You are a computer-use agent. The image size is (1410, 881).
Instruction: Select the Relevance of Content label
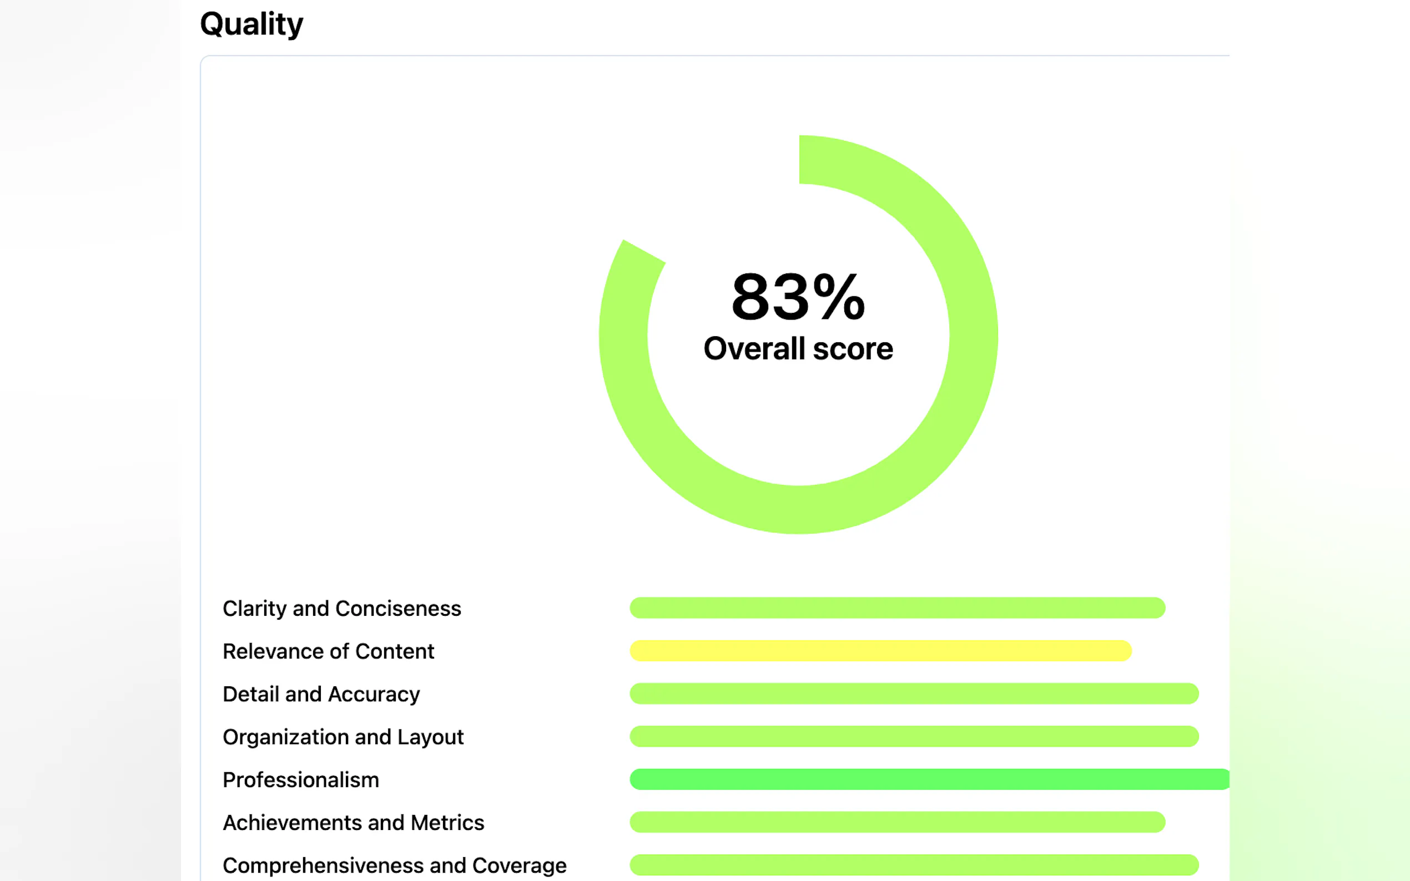pyautogui.click(x=328, y=651)
